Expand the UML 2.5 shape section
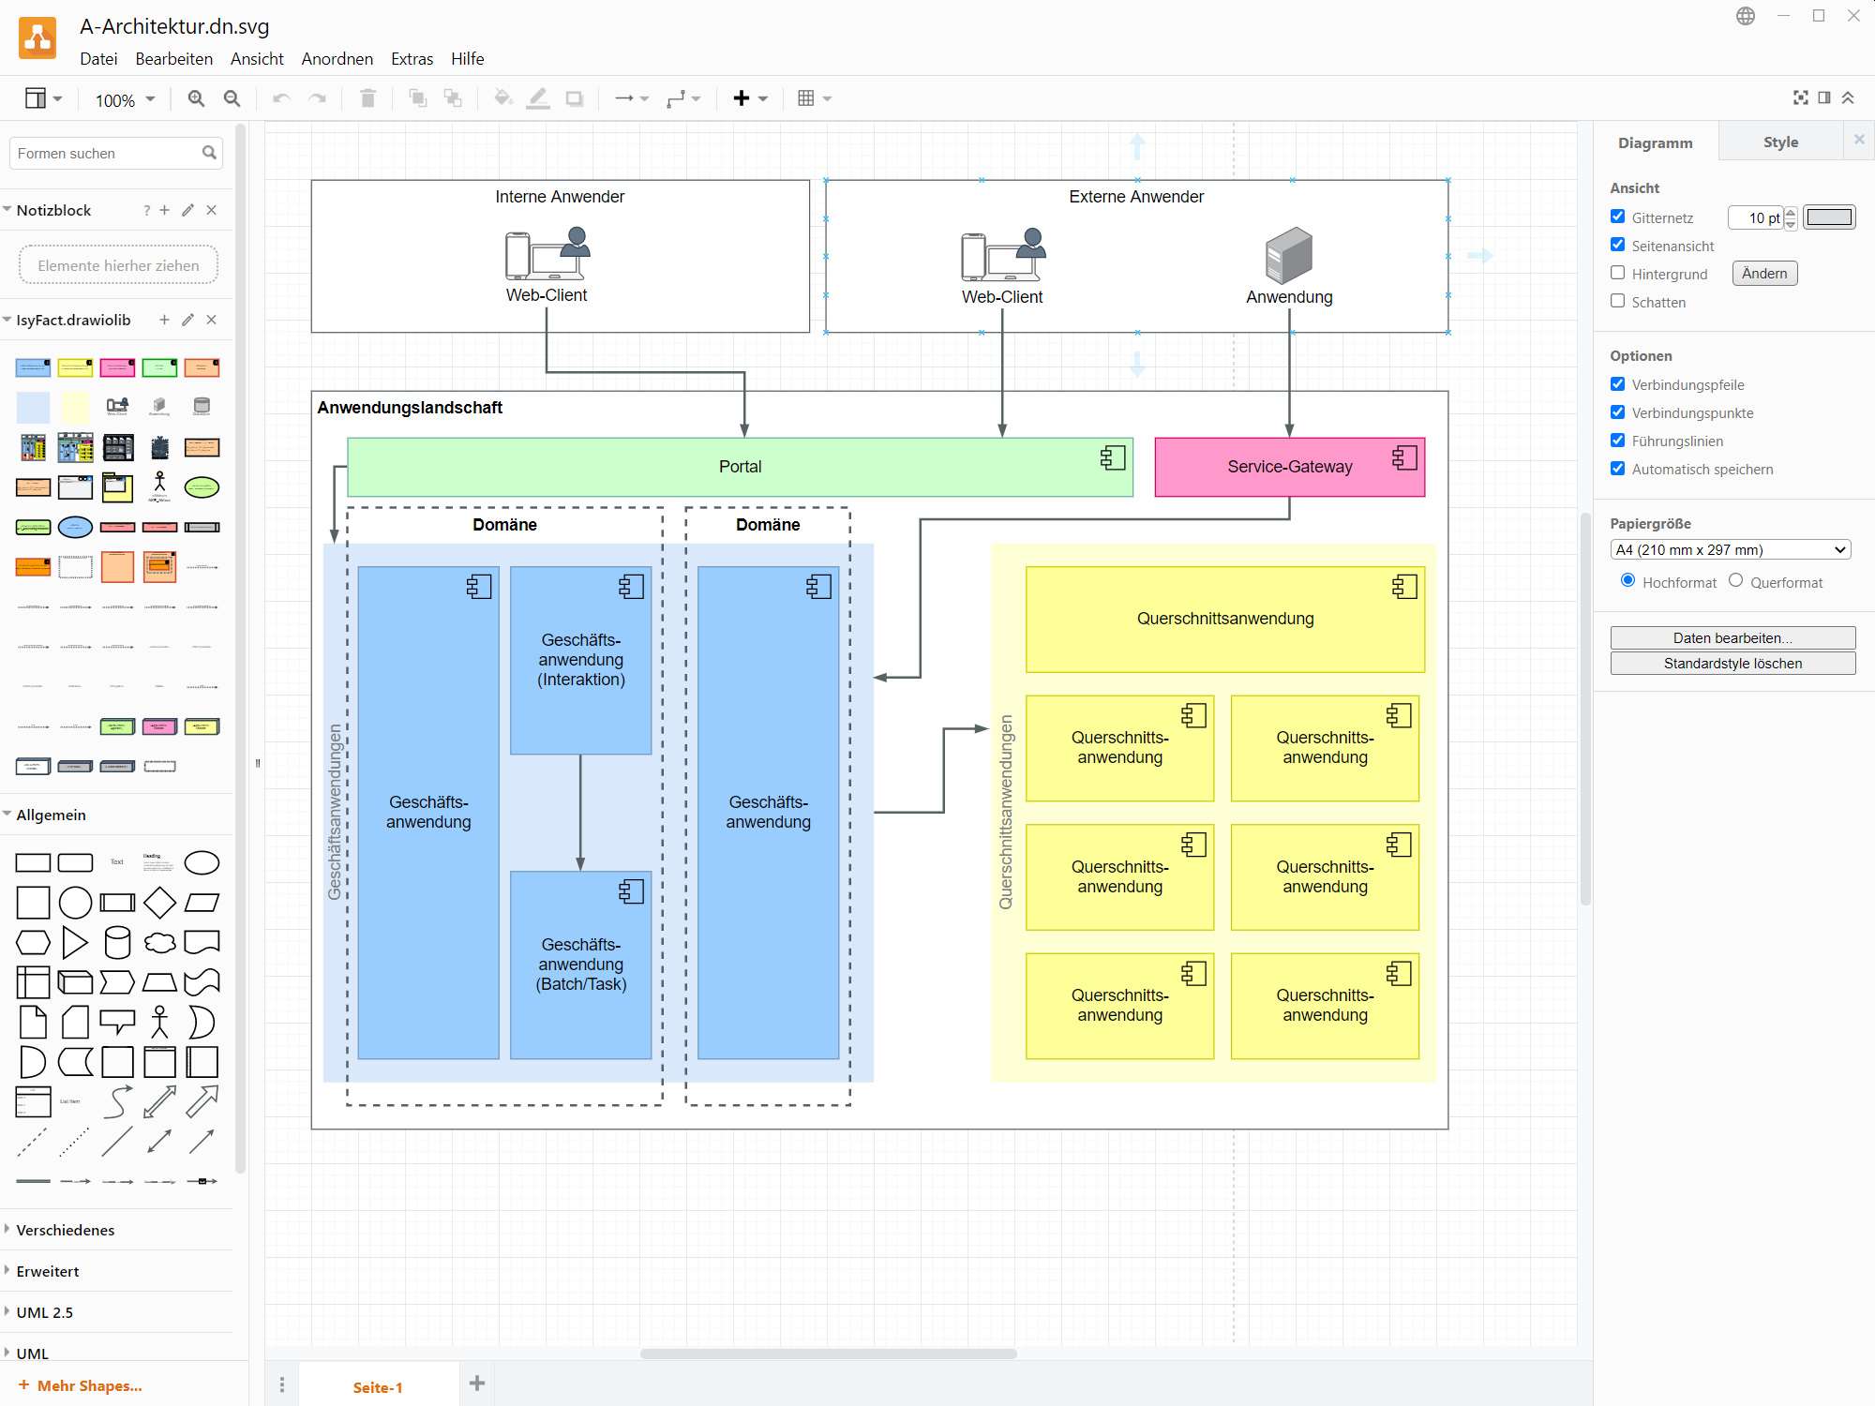Image resolution: width=1875 pixels, height=1406 pixels. point(44,1311)
